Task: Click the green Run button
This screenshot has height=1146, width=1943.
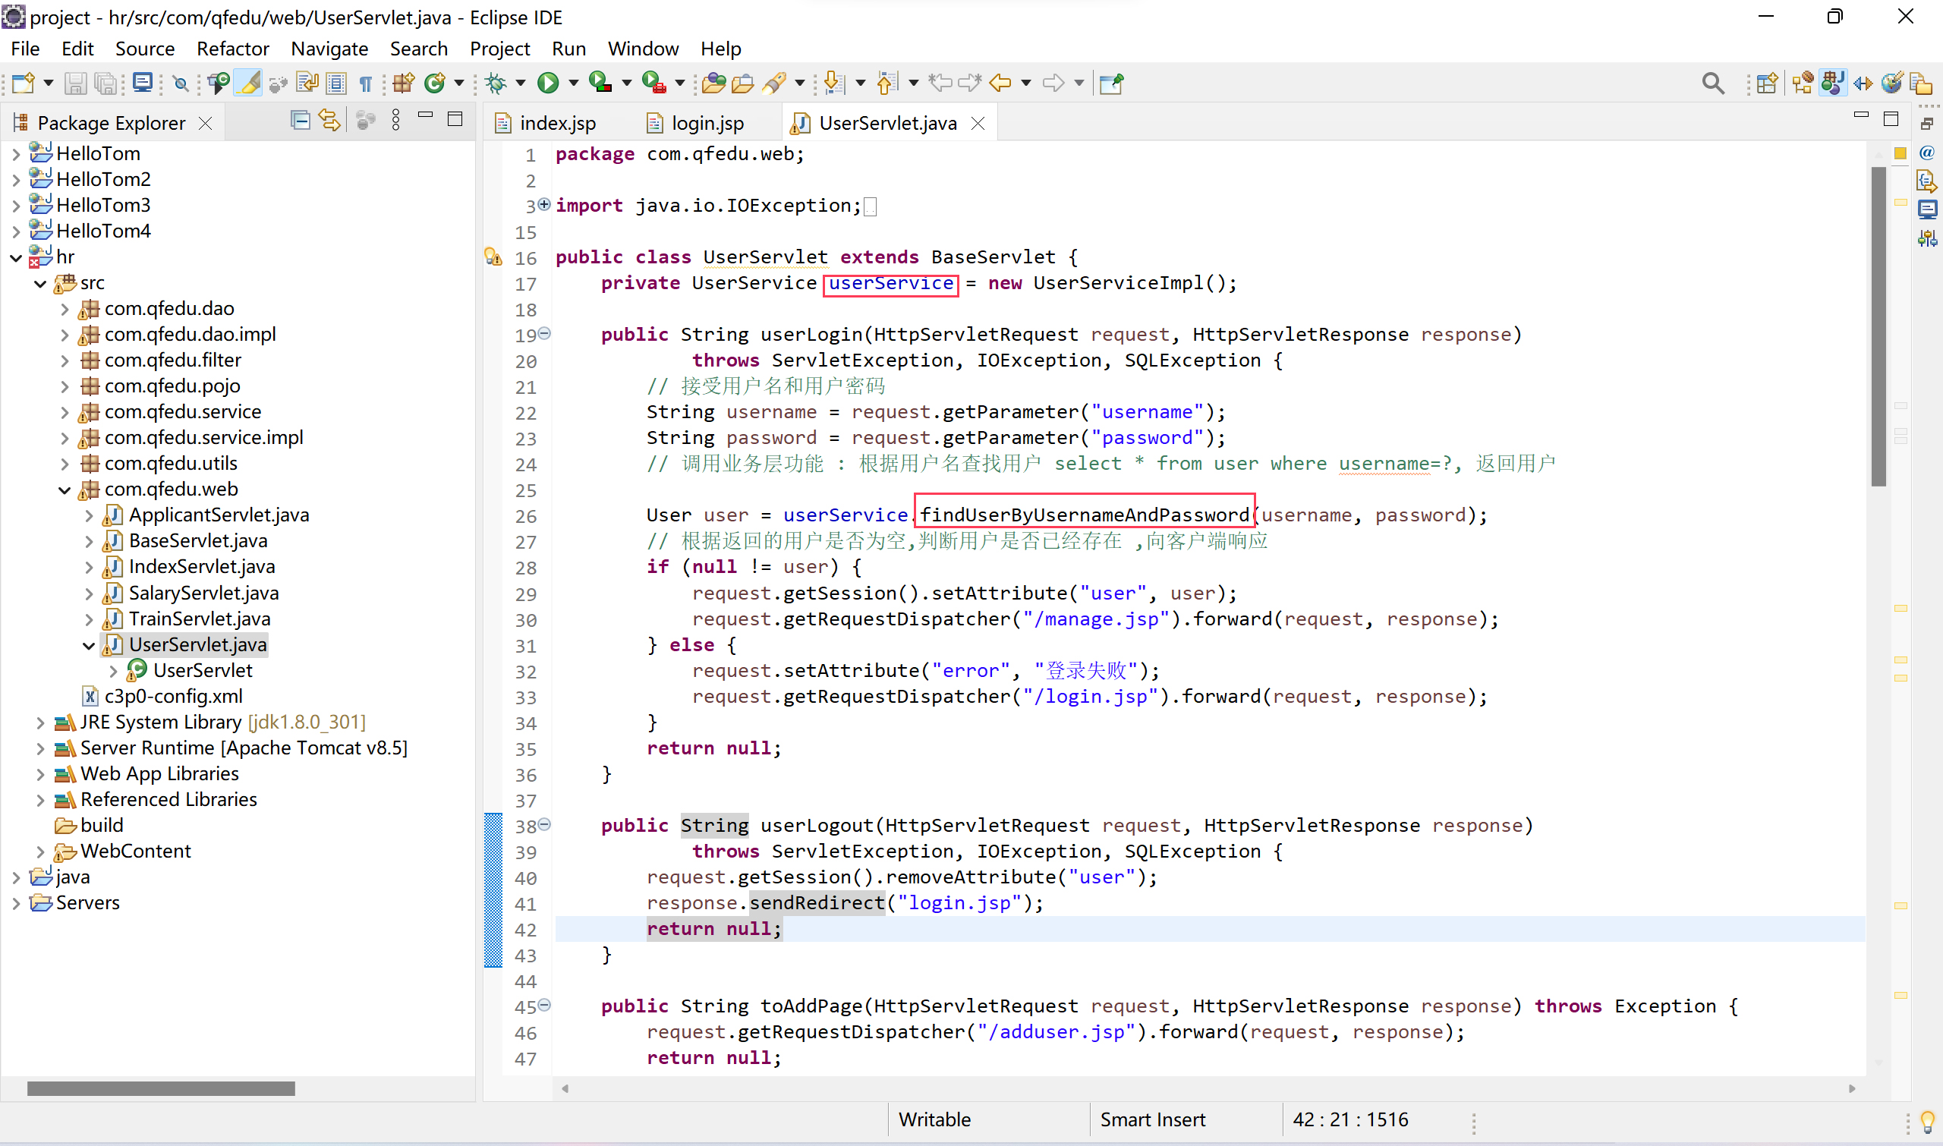Action: 547,83
